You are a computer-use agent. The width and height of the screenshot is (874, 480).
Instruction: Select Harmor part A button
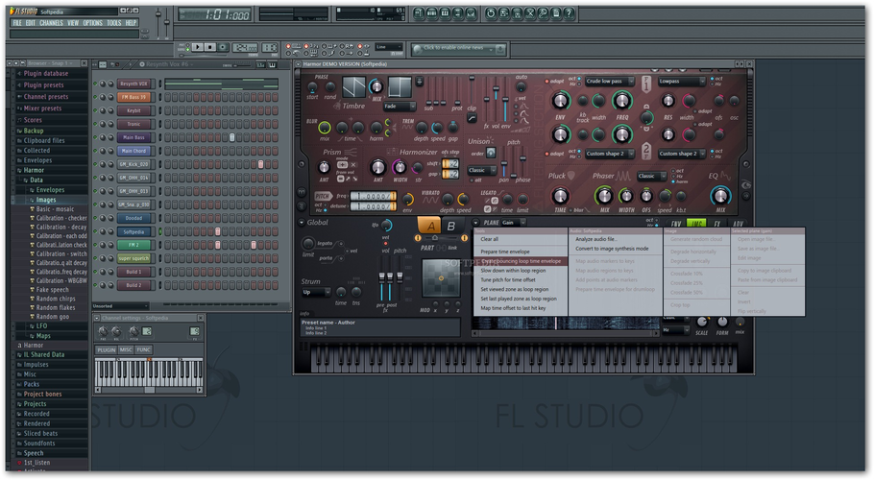click(x=430, y=226)
